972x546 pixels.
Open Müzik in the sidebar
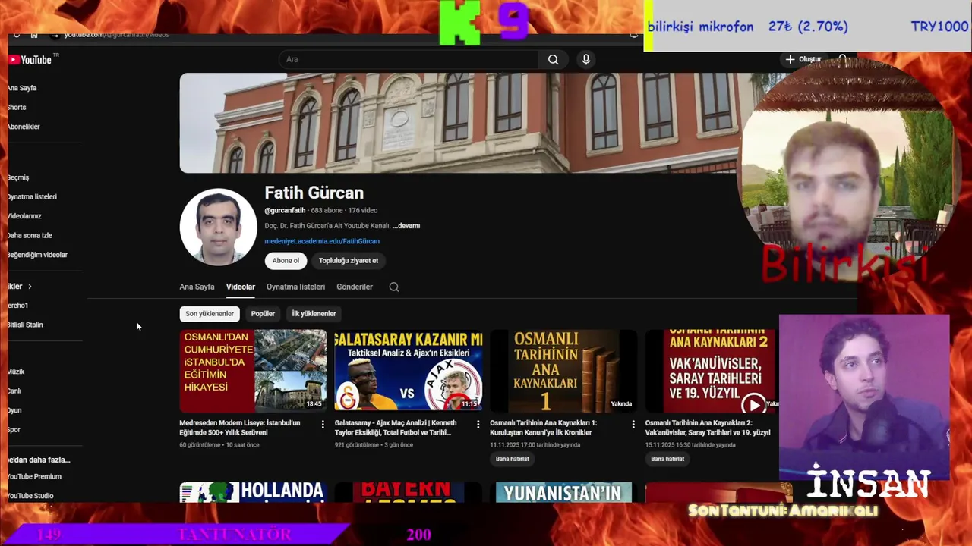(17, 372)
